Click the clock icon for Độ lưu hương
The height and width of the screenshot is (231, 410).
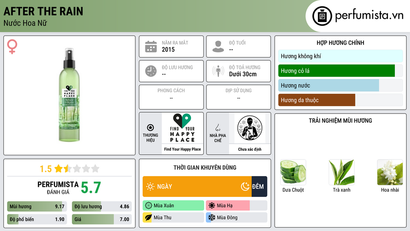pyautogui.click(x=151, y=71)
